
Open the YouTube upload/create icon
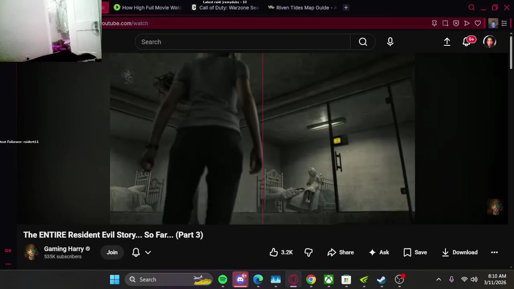pos(447,42)
